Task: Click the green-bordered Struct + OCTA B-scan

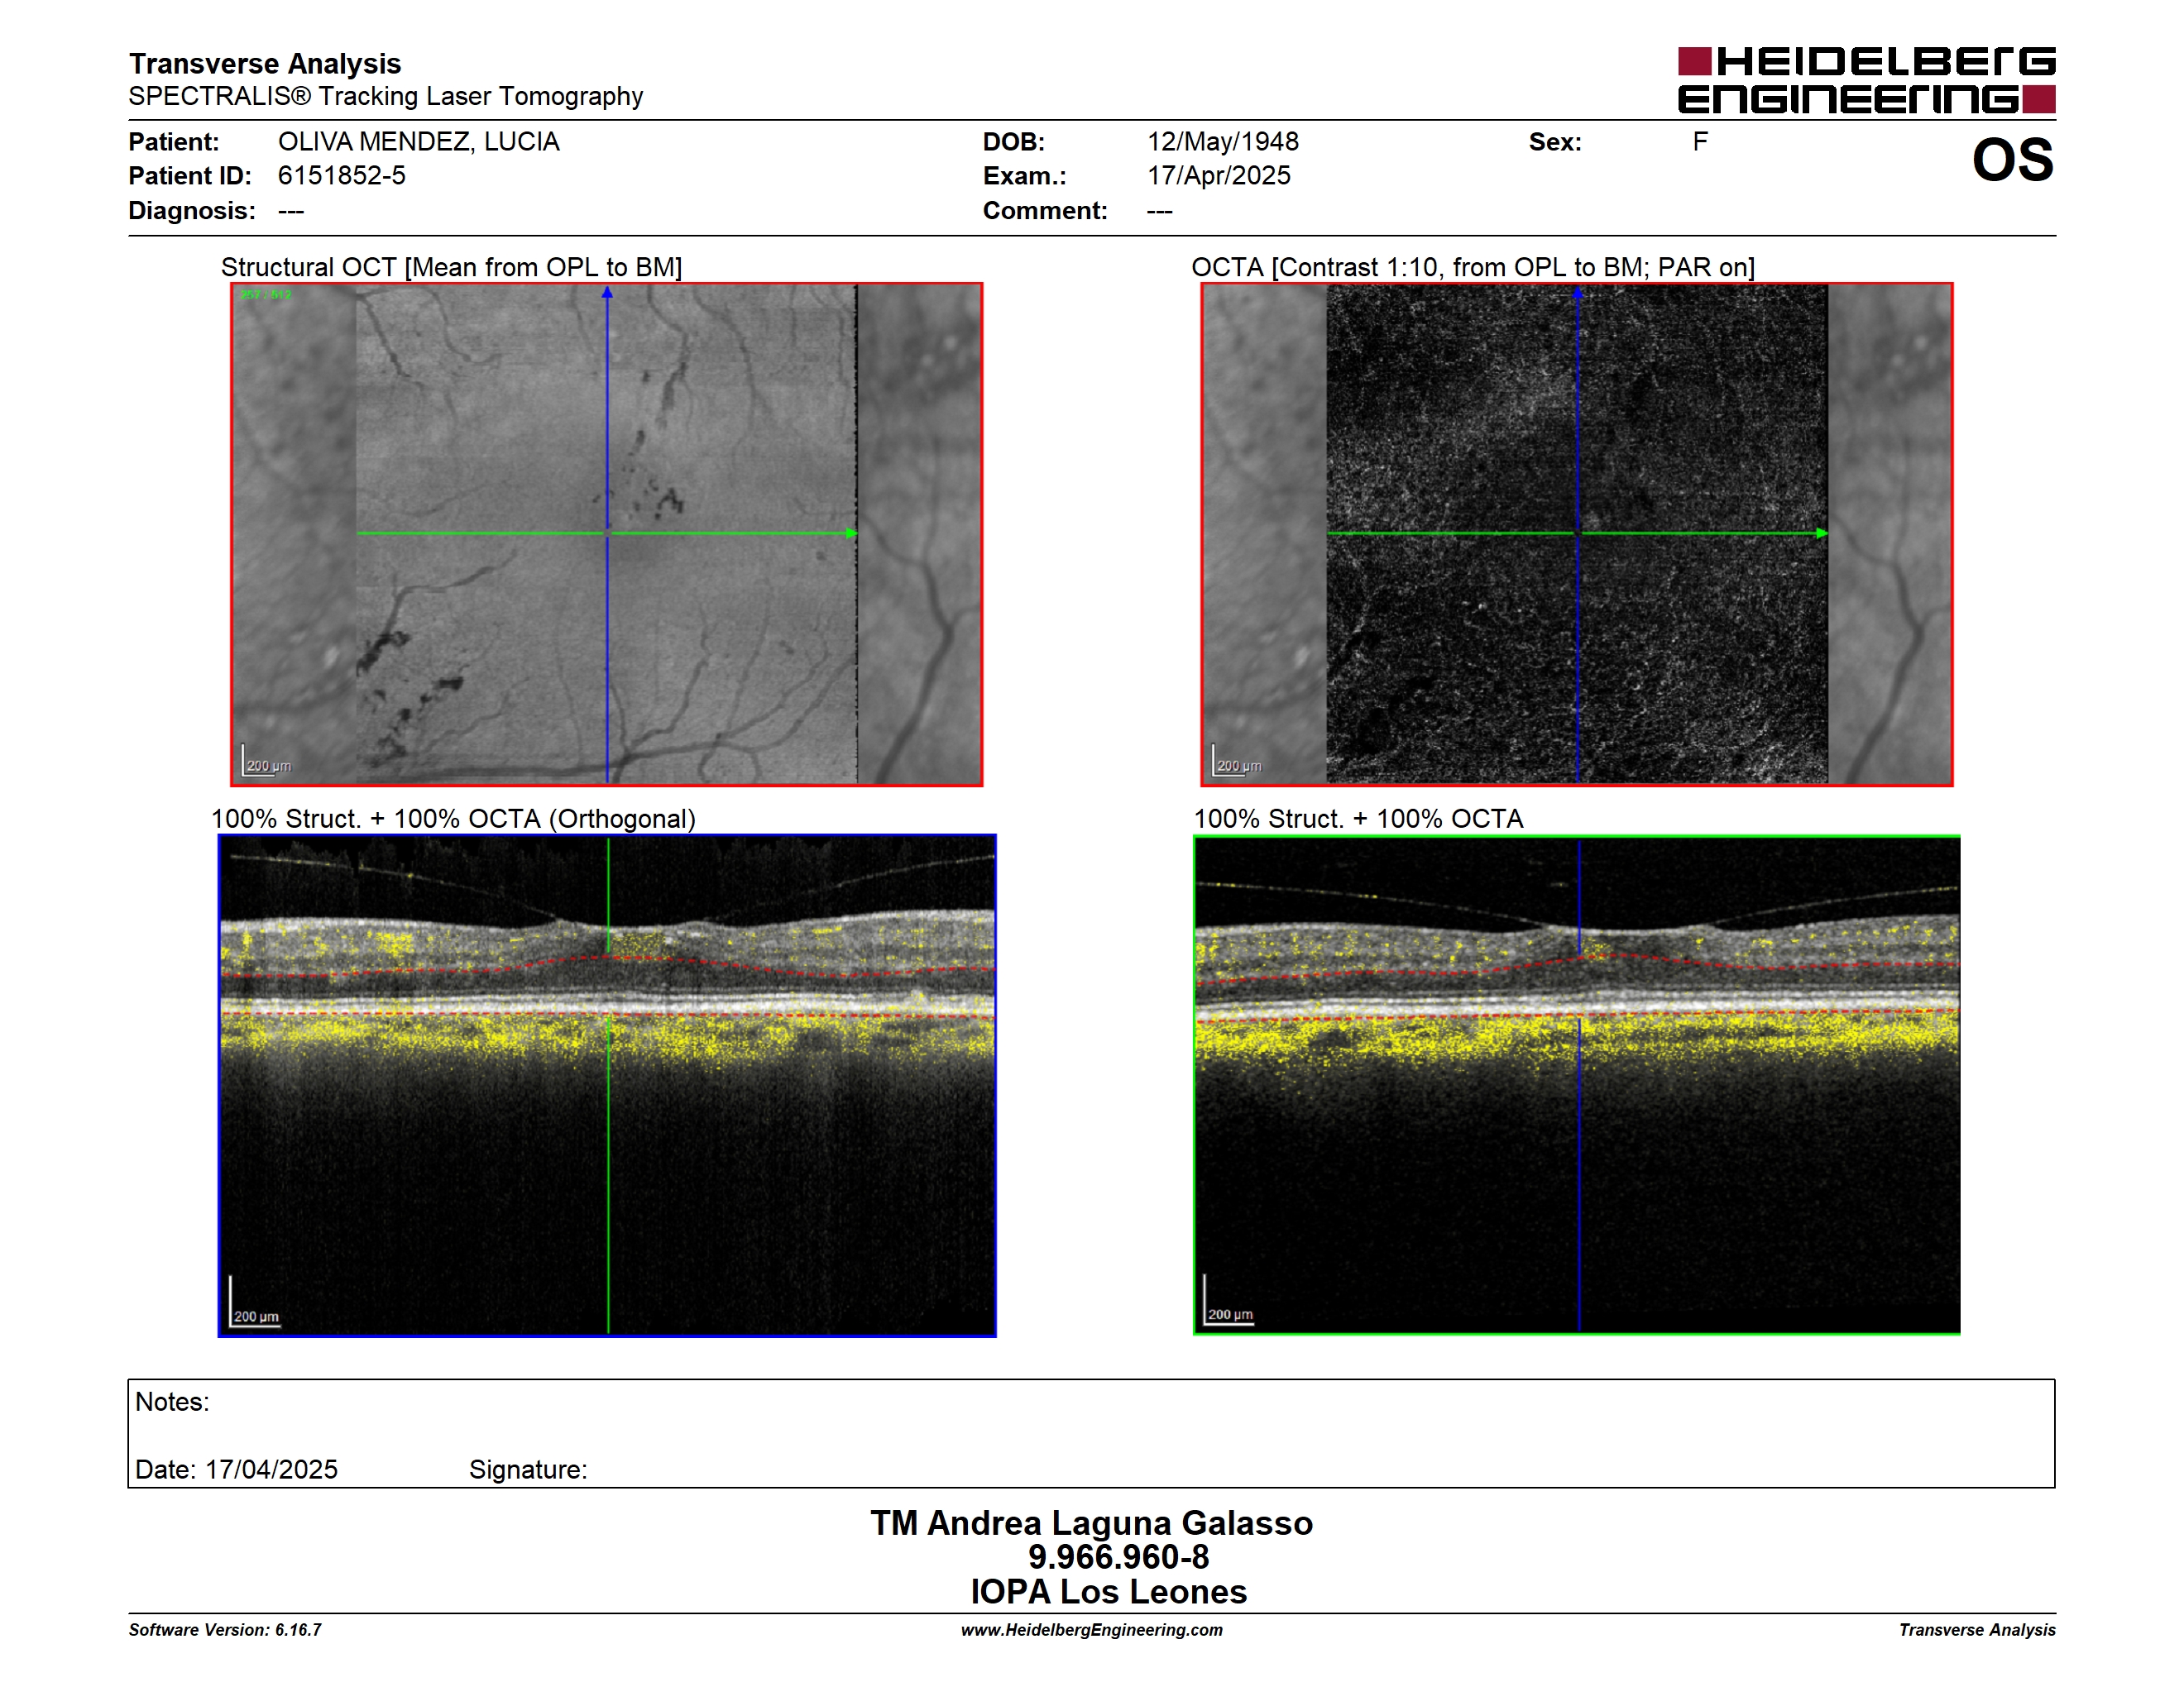Action: tap(1577, 1085)
